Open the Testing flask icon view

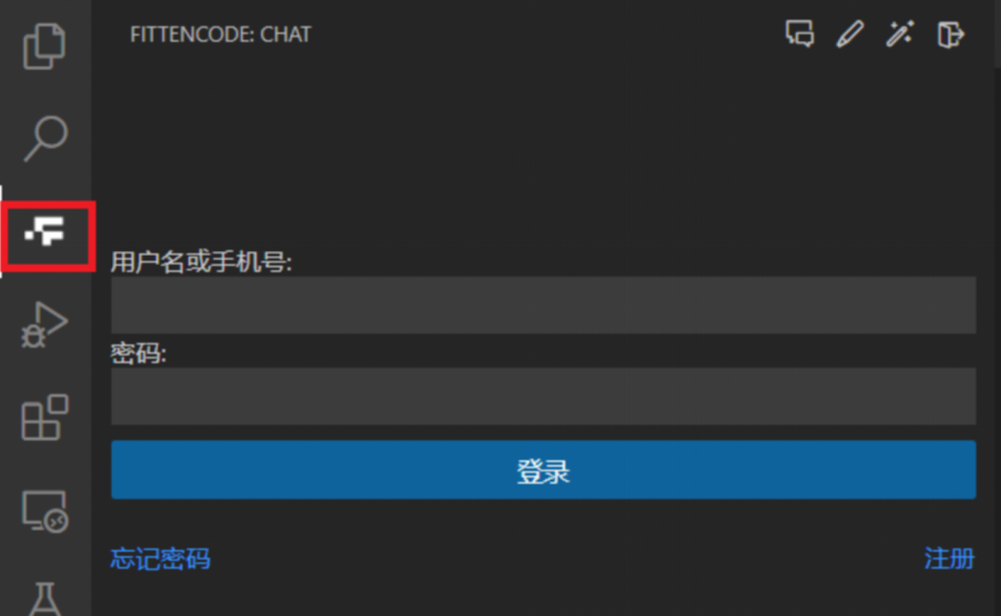tap(44, 600)
